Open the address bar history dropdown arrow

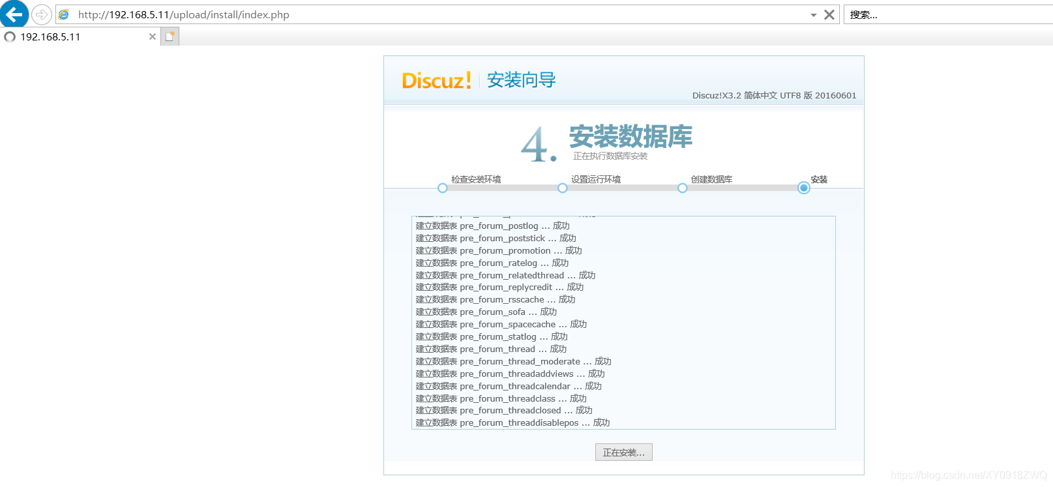click(814, 15)
